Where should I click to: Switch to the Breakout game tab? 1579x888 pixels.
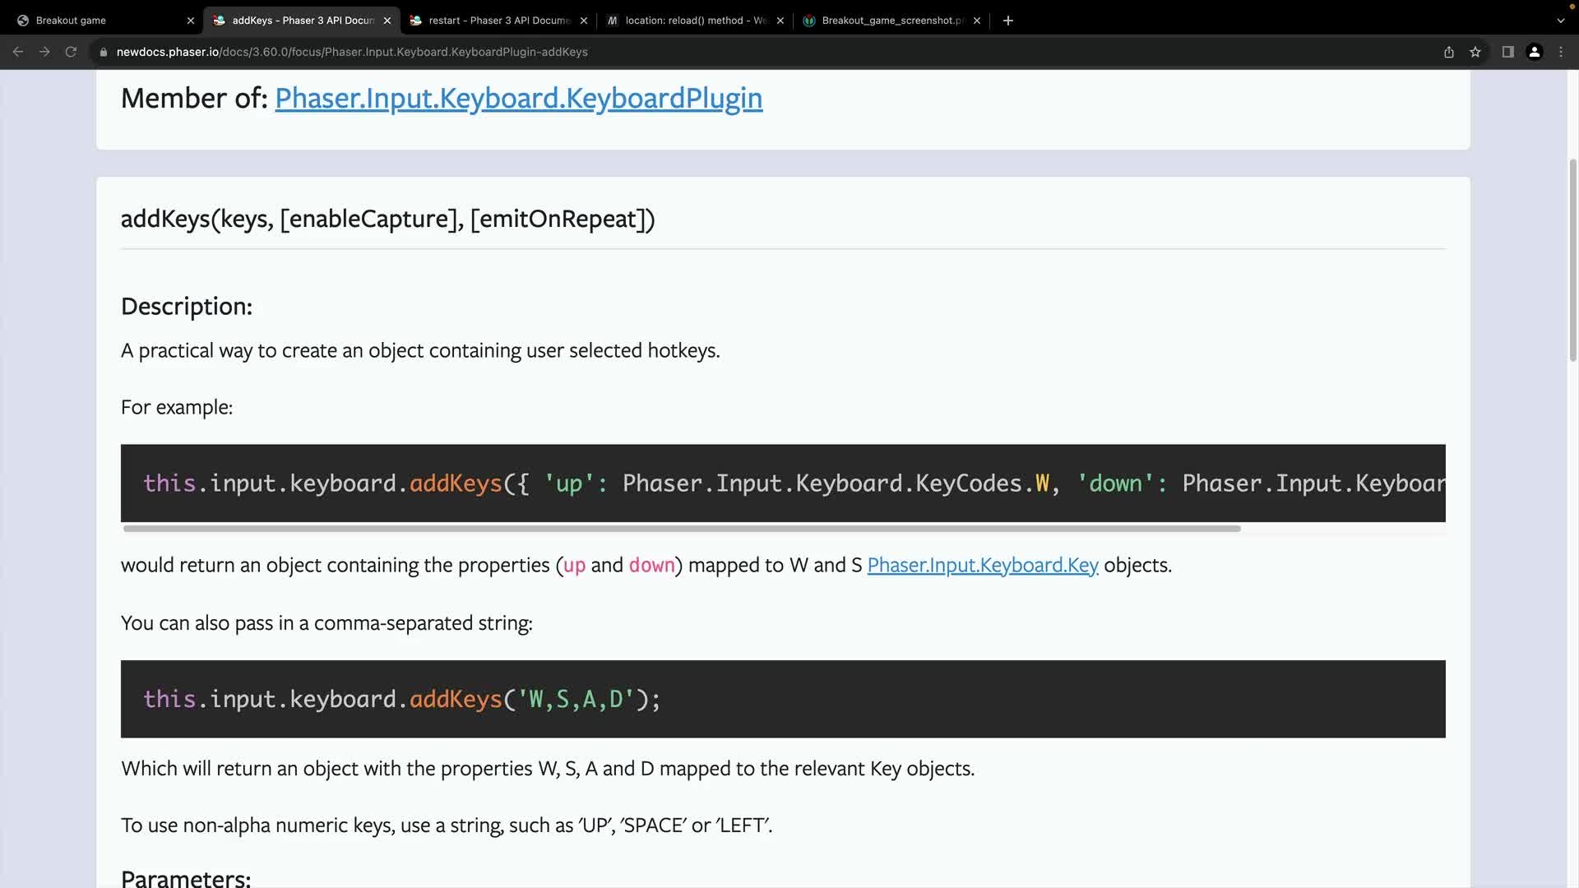point(99,21)
